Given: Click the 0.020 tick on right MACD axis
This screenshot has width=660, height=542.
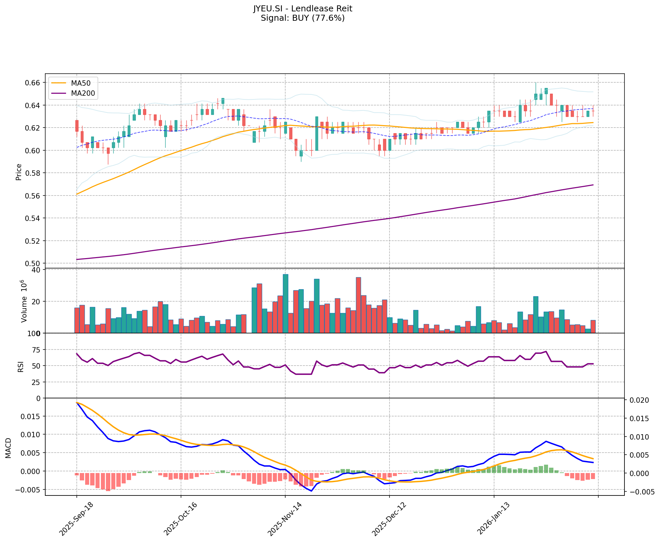Looking at the screenshot, I should click(639, 400).
